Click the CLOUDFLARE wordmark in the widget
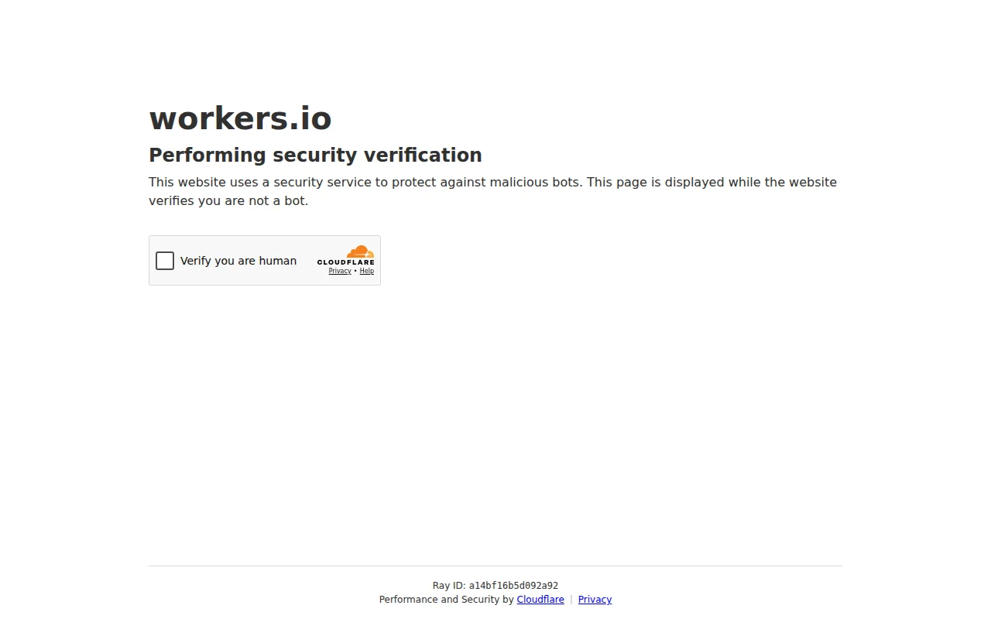The width and height of the screenshot is (991, 619). [x=345, y=262]
